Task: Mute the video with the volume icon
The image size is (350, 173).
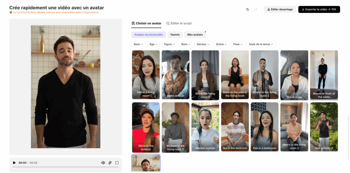Action: [x=103, y=163]
